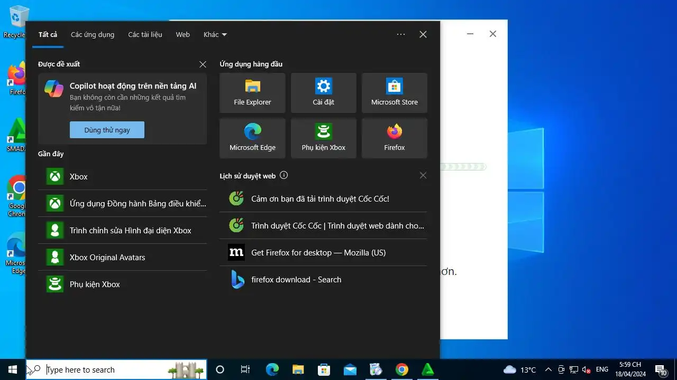Click the Copilot logo in suggestion card

[x=54, y=89]
